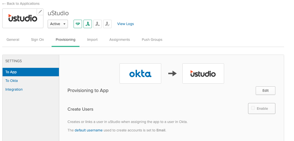Image resolution: width=294 pixels, height=141 pixels.
Task: Click the gray user checkmark icon
Action: pyautogui.click(x=107, y=24)
